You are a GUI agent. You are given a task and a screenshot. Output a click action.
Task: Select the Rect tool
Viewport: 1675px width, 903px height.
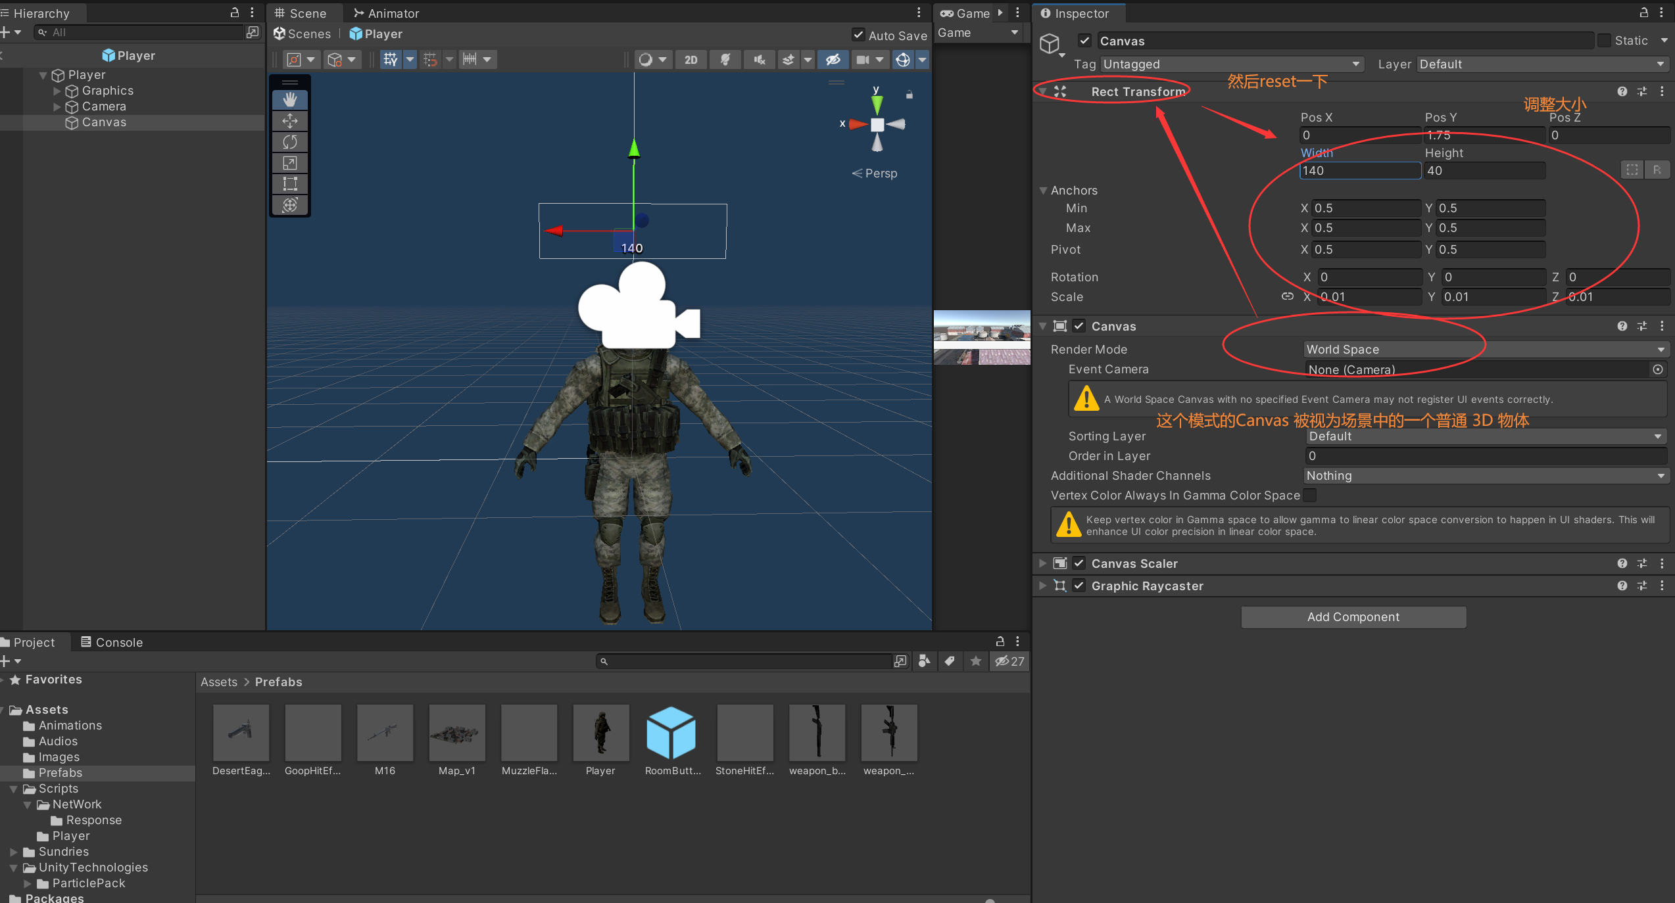tap(290, 184)
